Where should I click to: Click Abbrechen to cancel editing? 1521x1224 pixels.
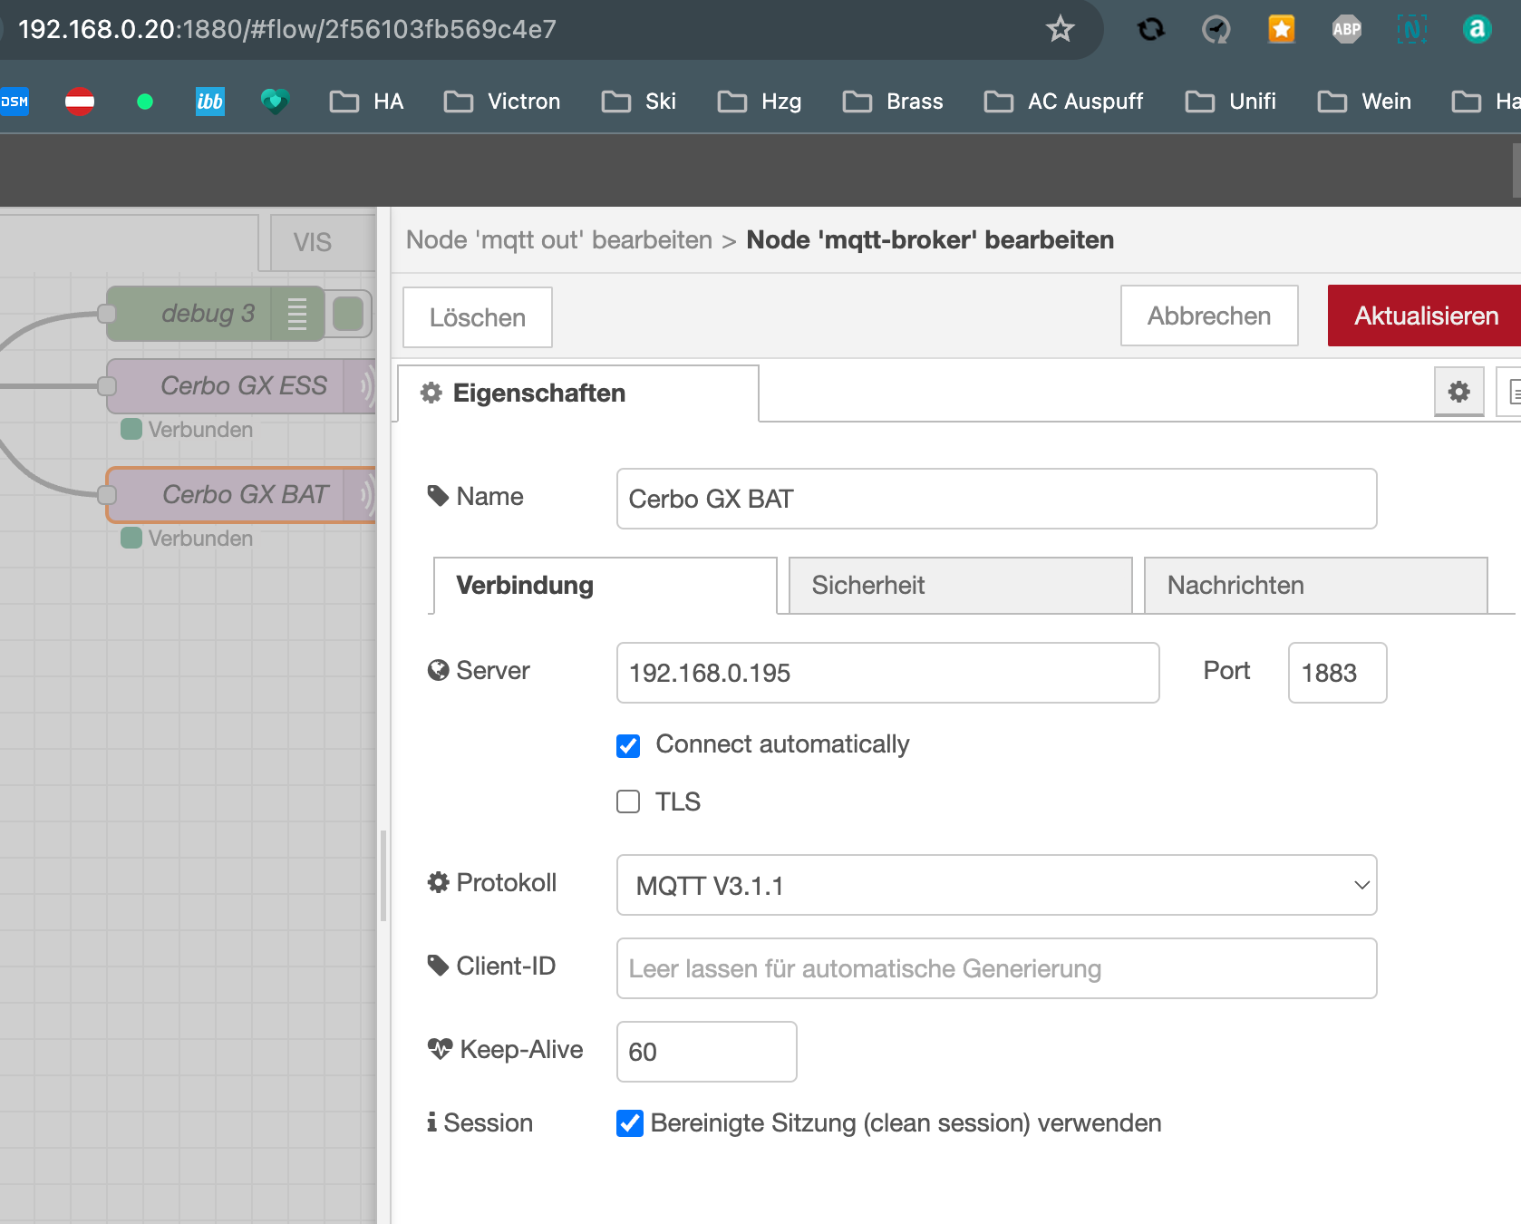point(1209,316)
